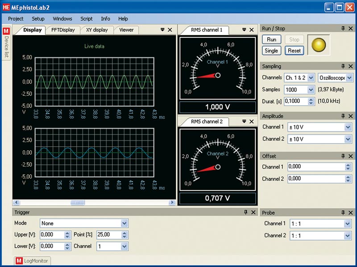This screenshot has width=357, height=267.
Task: Click the display horizontal scrollbar thumb
Action: click(77, 202)
